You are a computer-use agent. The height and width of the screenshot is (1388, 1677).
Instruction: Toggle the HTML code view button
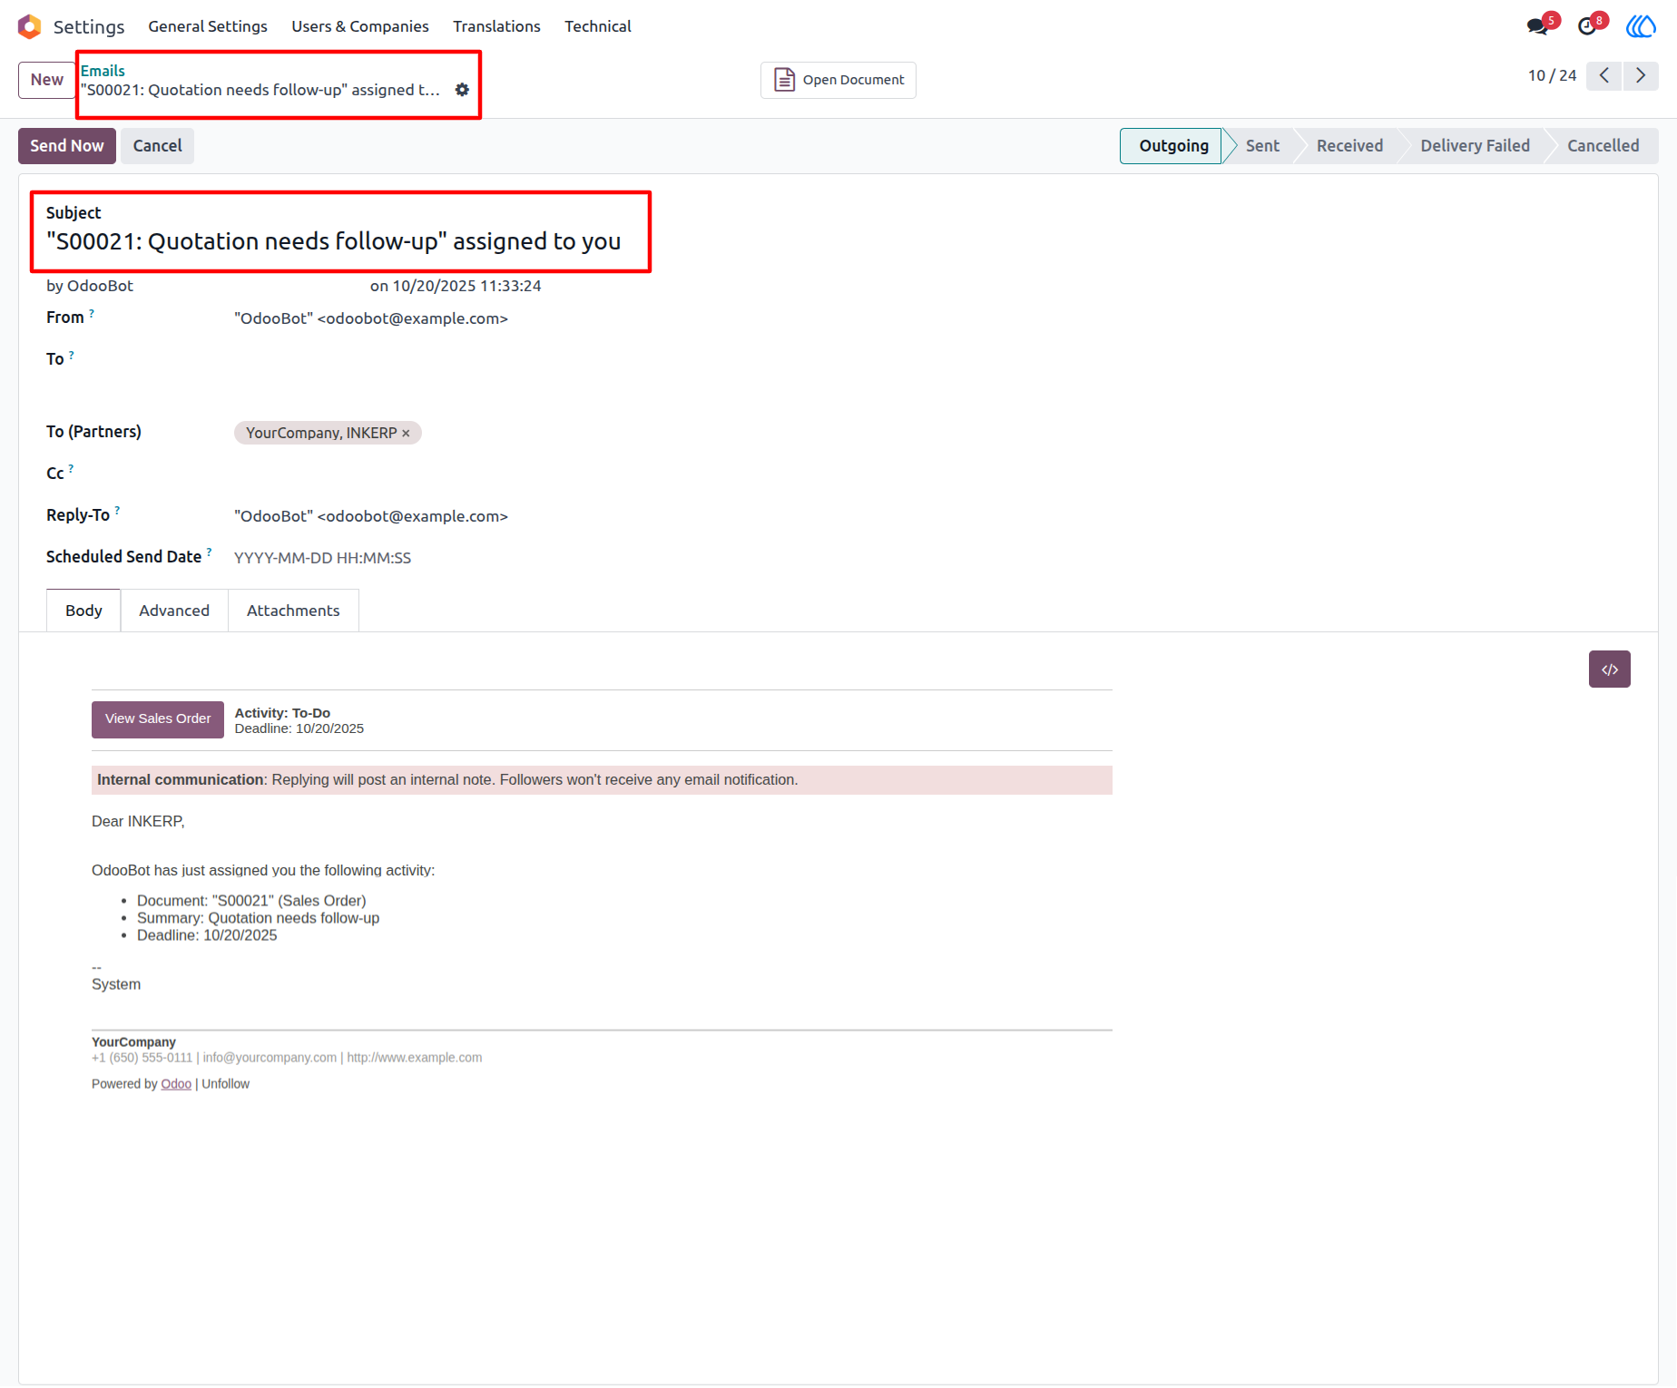[x=1609, y=670]
